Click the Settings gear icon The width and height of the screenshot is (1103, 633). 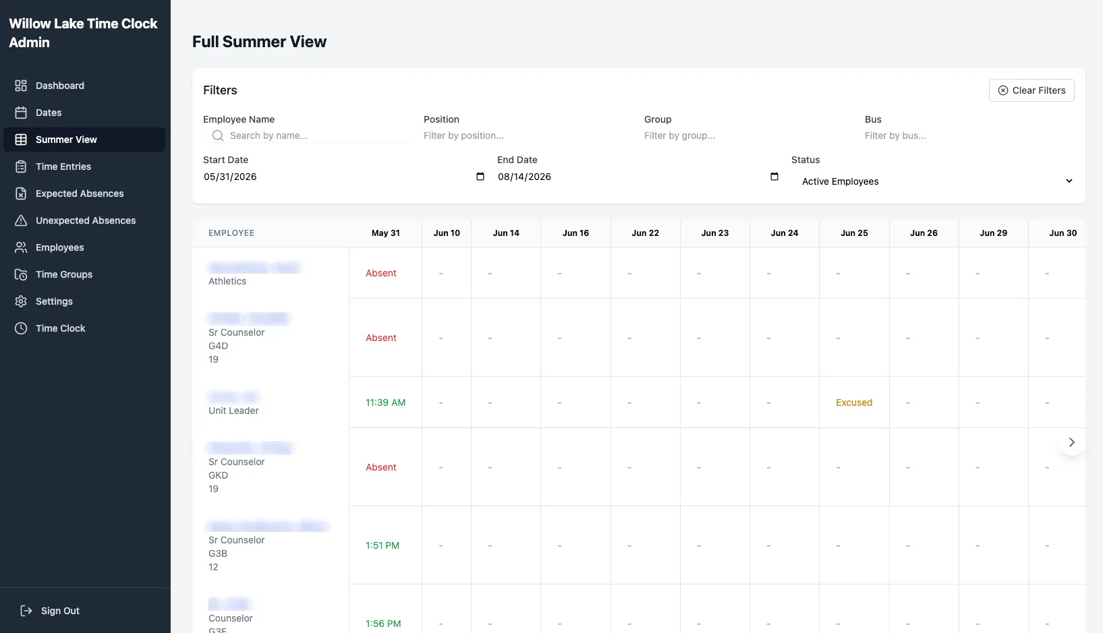[21, 301]
